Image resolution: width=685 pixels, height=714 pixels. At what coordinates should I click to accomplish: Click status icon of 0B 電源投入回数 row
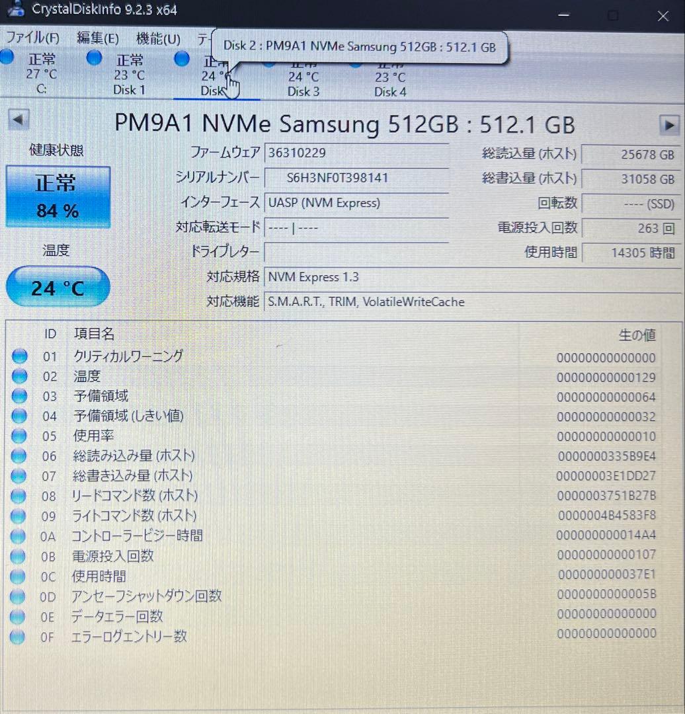pos(18,556)
